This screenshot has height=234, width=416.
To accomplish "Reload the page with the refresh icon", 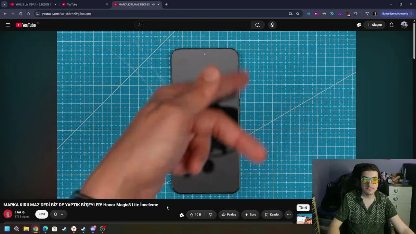I will click(20, 14).
